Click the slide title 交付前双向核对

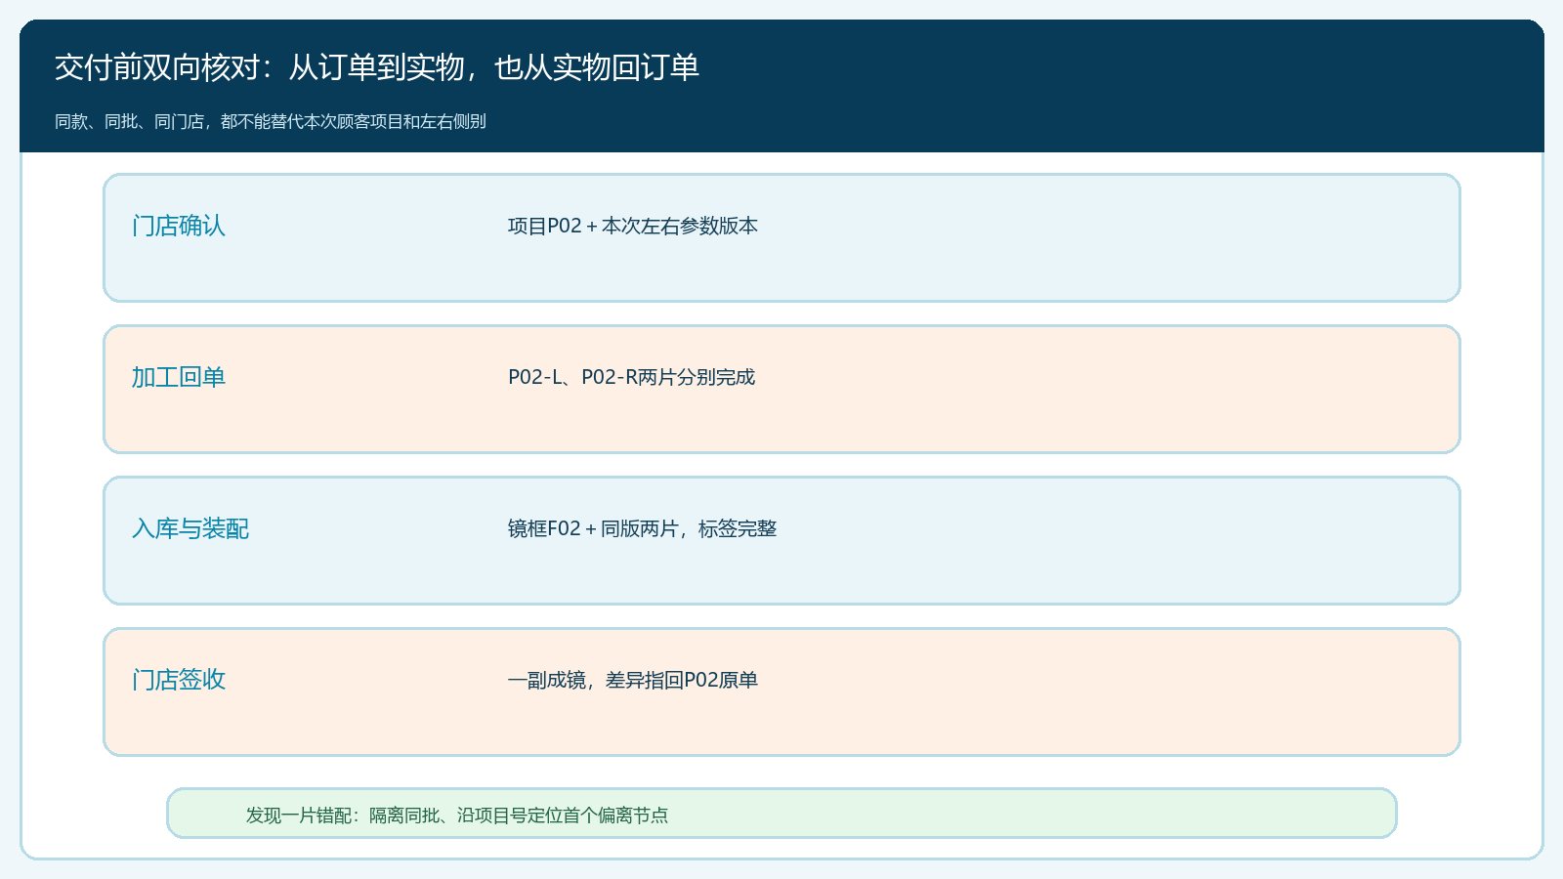click(x=377, y=67)
